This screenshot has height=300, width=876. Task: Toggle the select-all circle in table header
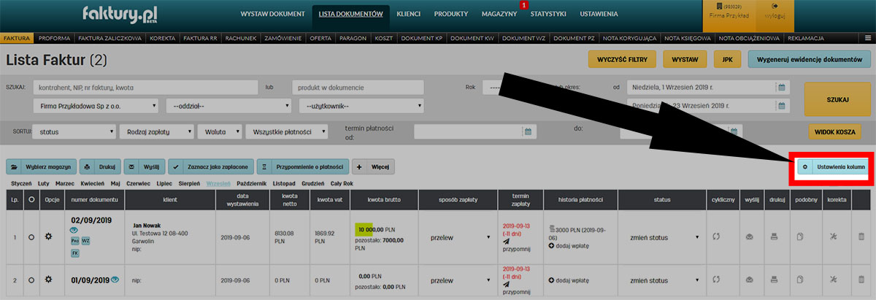pyautogui.click(x=31, y=199)
